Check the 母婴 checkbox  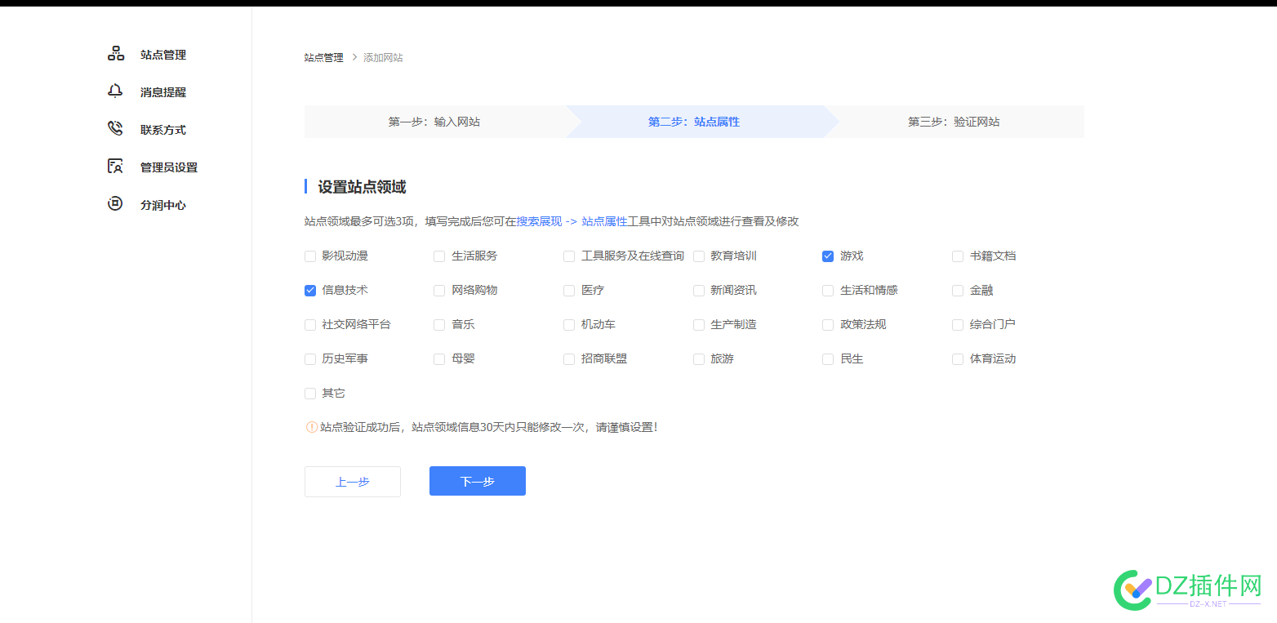click(x=439, y=359)
